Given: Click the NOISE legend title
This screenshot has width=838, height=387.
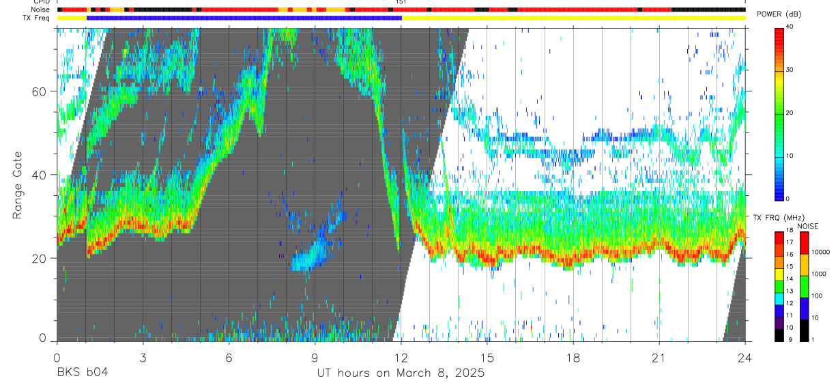Looking at the screenshot, I should [808, 227].
